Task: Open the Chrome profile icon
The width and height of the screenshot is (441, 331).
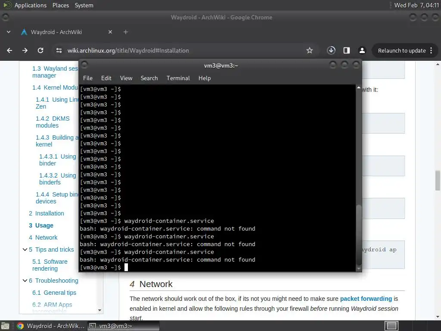Action: pos(362,50)
